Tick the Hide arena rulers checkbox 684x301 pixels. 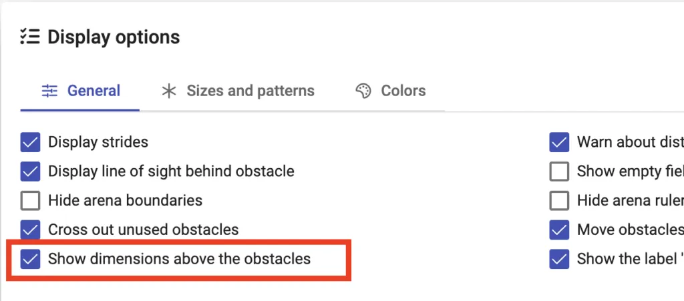[x=559, y=200]
